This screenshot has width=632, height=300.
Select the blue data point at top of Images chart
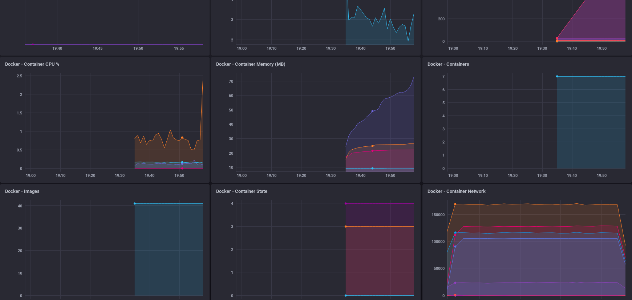click(x=135, y=203)
